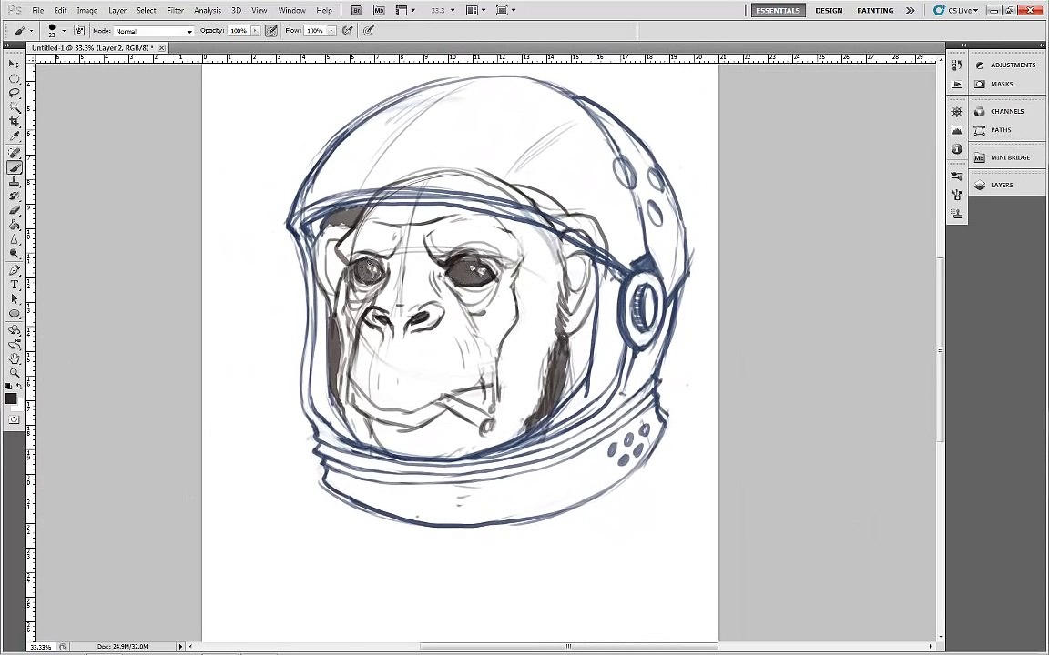Select the Eraser tool
The image size is (1049, 655).
14,210
